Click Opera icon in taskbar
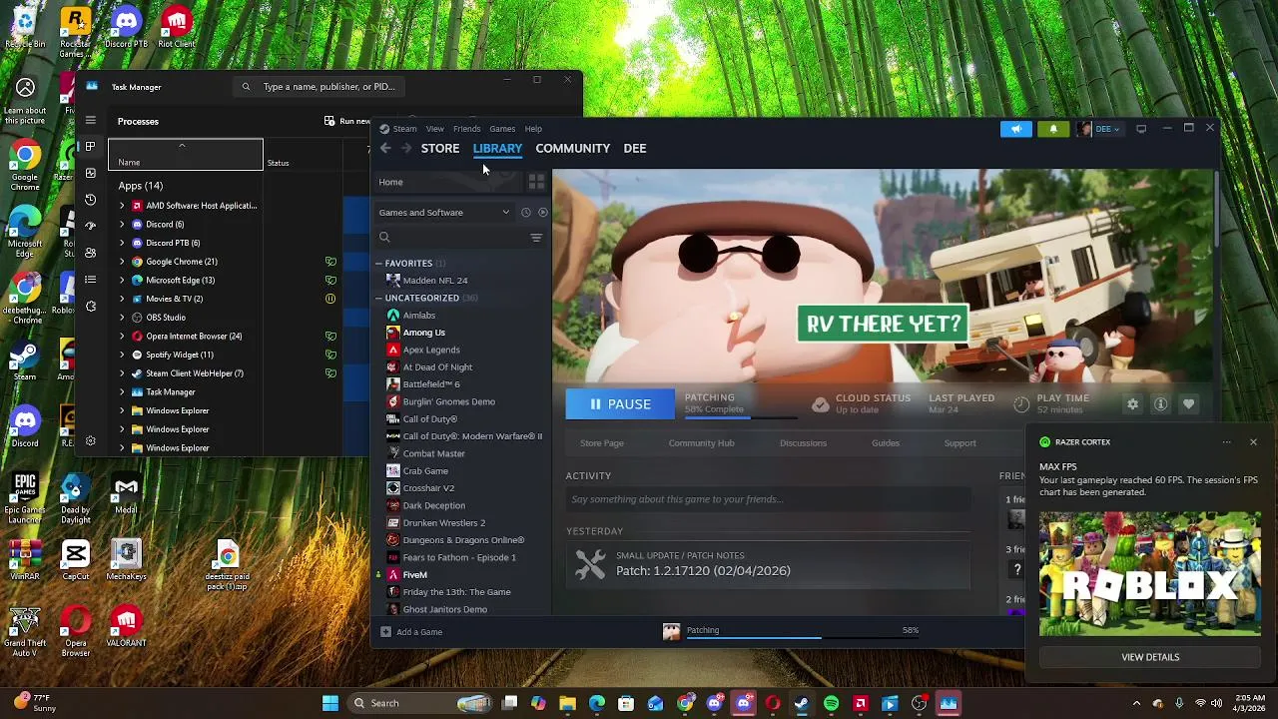 pos(773,703)
